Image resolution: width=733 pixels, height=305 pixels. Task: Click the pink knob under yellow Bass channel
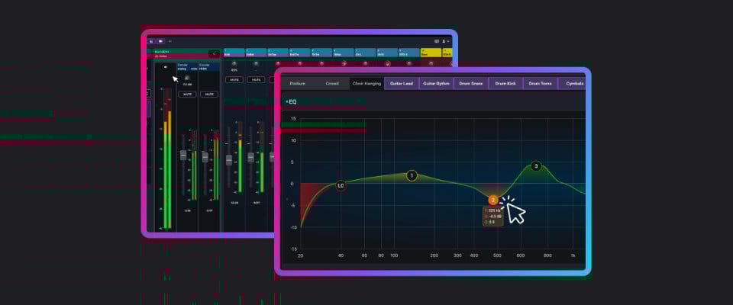click(x=431, y=63)
